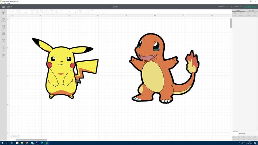Image resolution: width=258 pixels, height=145 pixels.
Task: Click the Save button in header
Action: (228, 7)
